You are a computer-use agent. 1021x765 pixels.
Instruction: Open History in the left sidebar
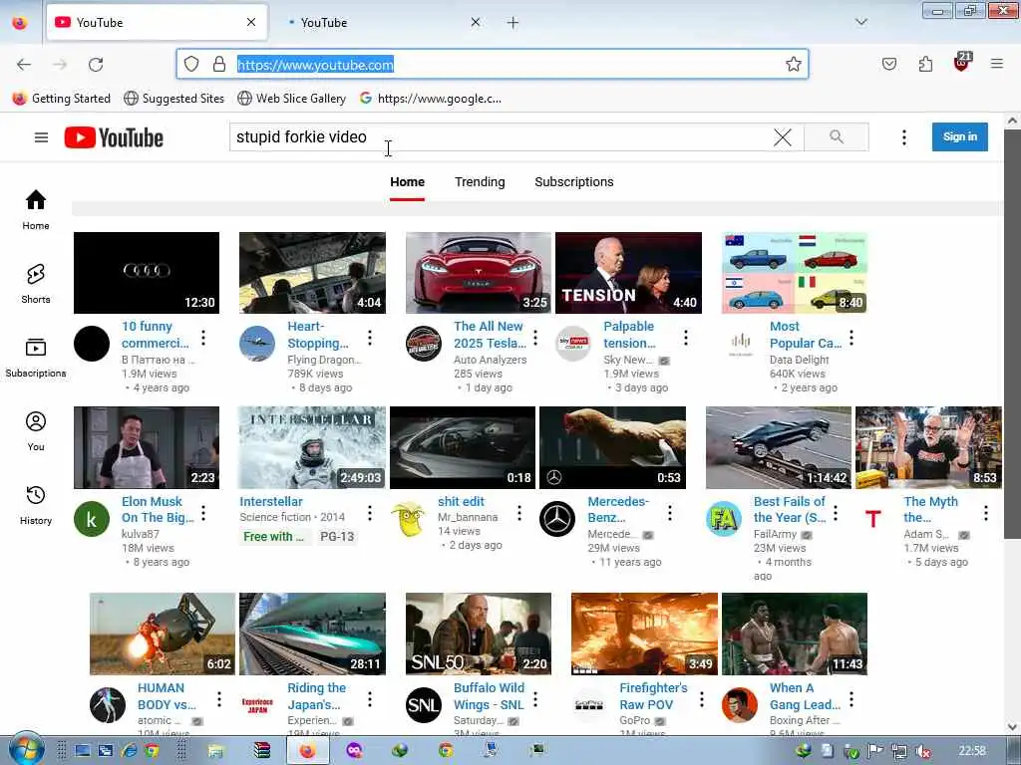36,505
